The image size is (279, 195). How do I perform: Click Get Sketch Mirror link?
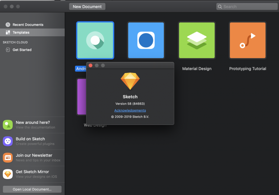point(32,172)
